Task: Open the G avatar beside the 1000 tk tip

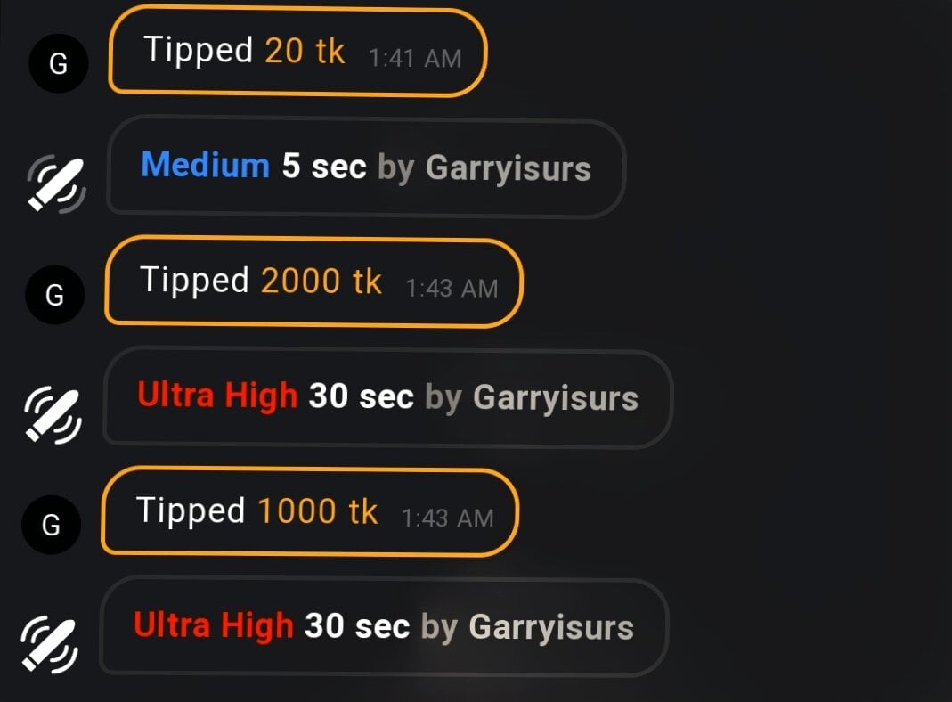Action: pyautogui.click(x=51, y=524)
